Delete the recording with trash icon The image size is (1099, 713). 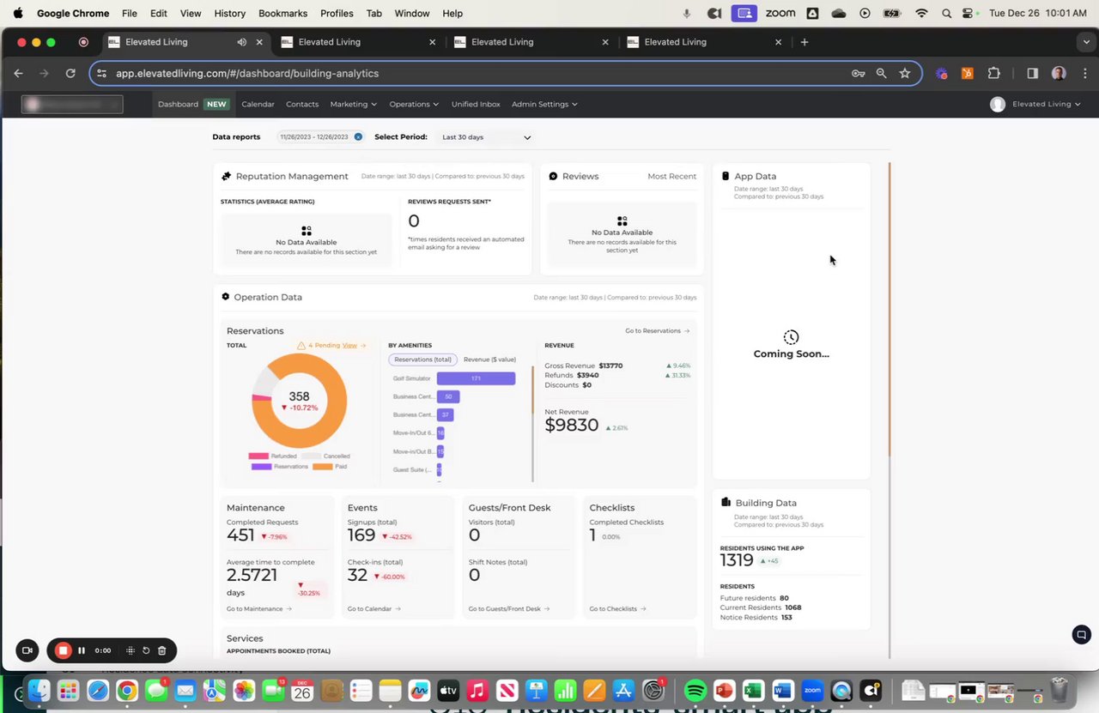click(161, 650)
